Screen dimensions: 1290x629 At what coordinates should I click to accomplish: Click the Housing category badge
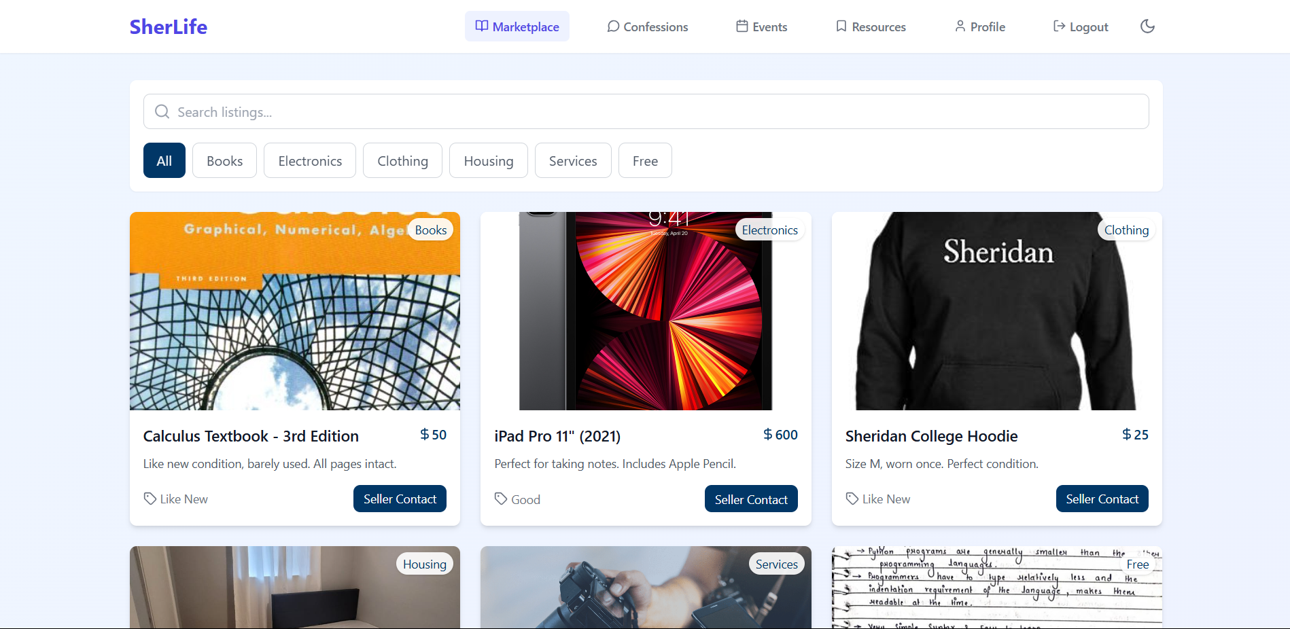(425, 564)
